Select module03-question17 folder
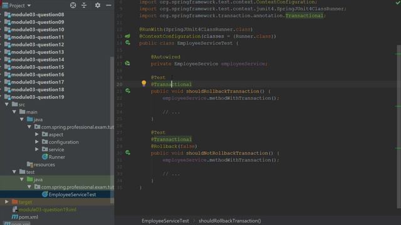The image size is (401, 225). click(38, 82)
